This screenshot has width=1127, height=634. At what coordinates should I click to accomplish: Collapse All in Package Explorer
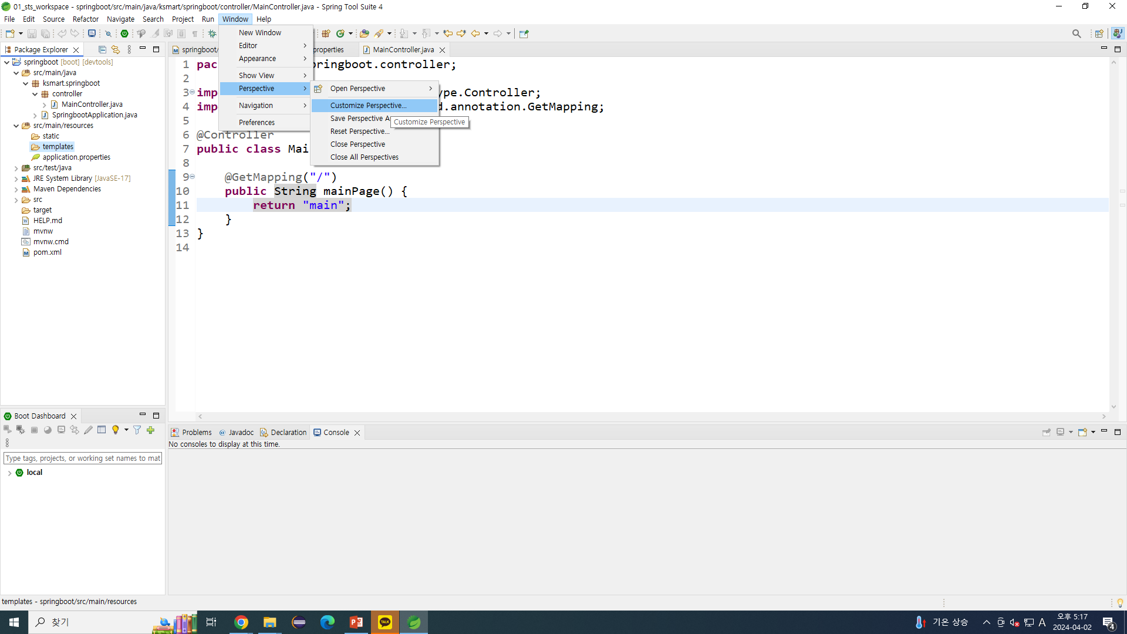tap(102, 49)
